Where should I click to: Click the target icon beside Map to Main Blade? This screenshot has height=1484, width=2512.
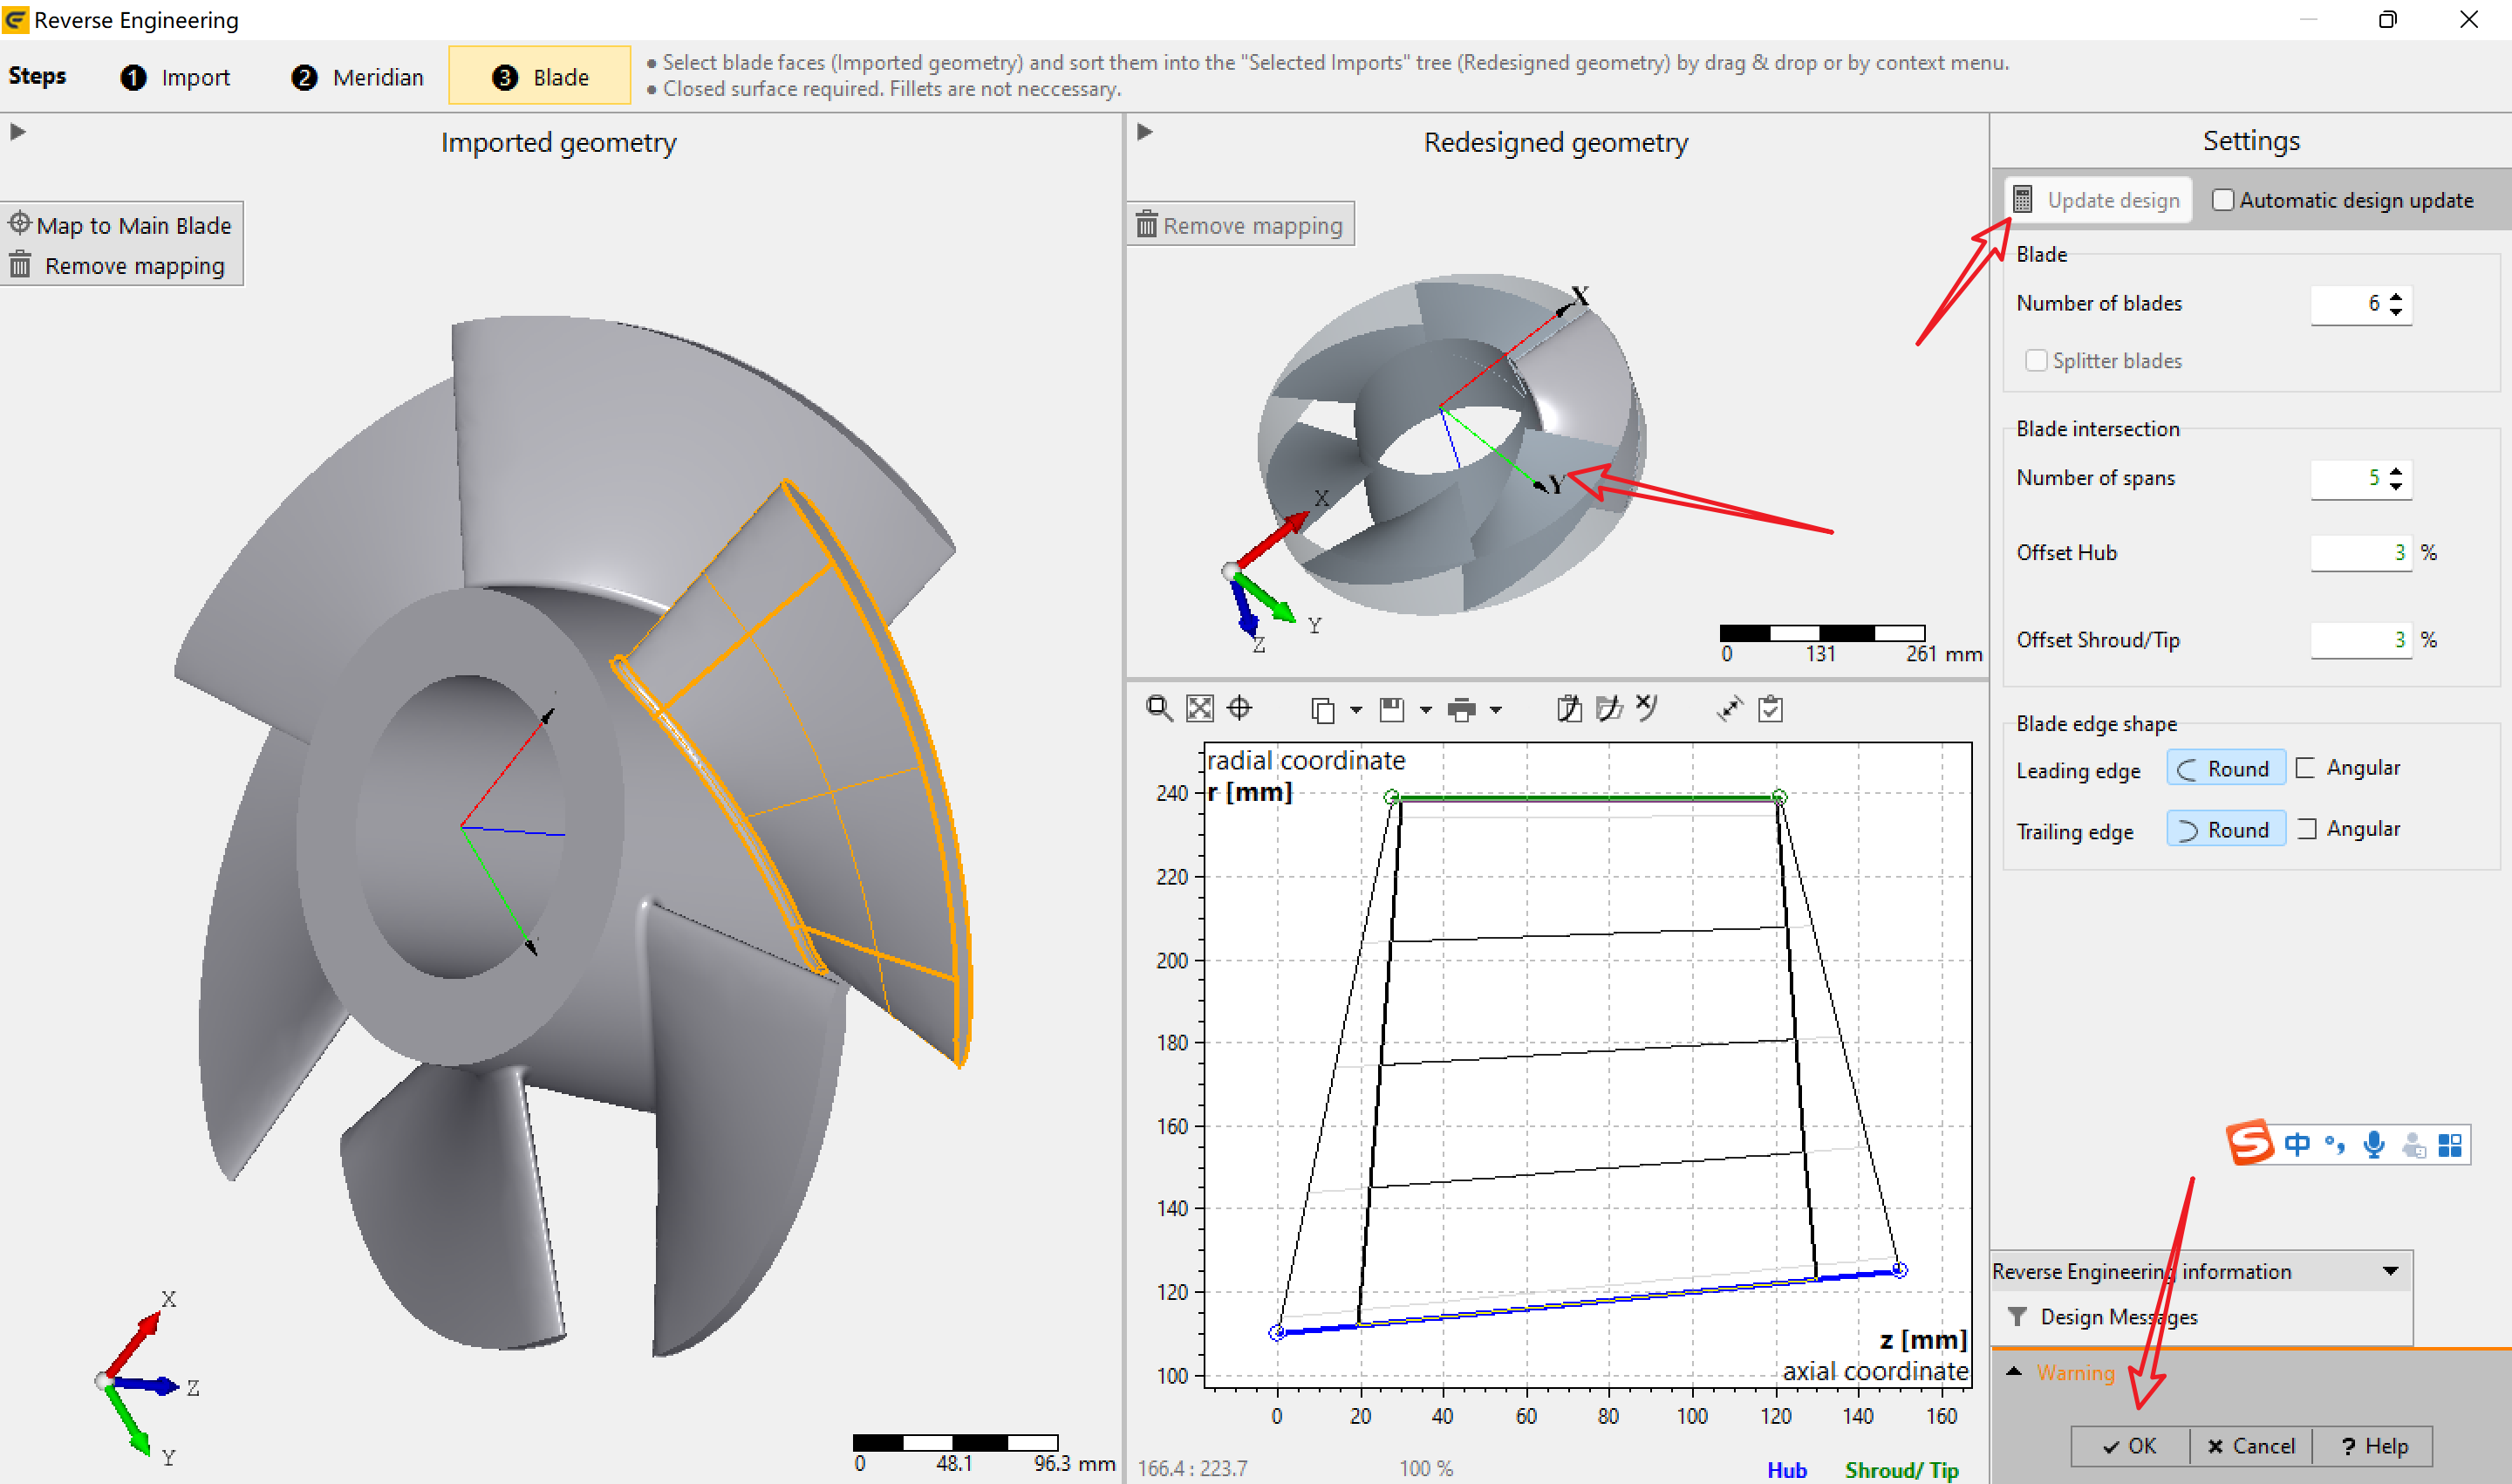(x=19, y=222)
